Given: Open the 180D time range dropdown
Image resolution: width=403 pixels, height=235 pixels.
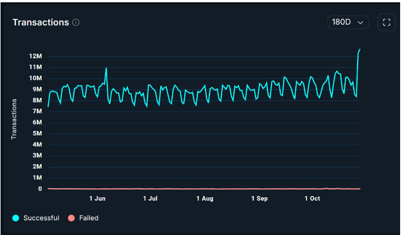Looking at the screenshot, I should pos(348,22).
